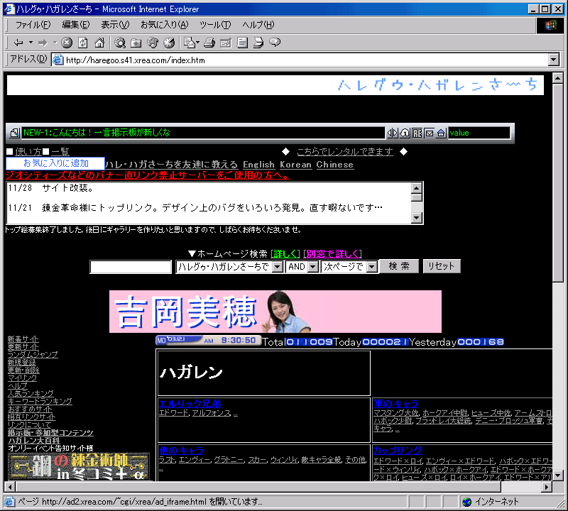Open the Media globe-note toolbar icon
This screenshot has height=511, width=568.
153,43
